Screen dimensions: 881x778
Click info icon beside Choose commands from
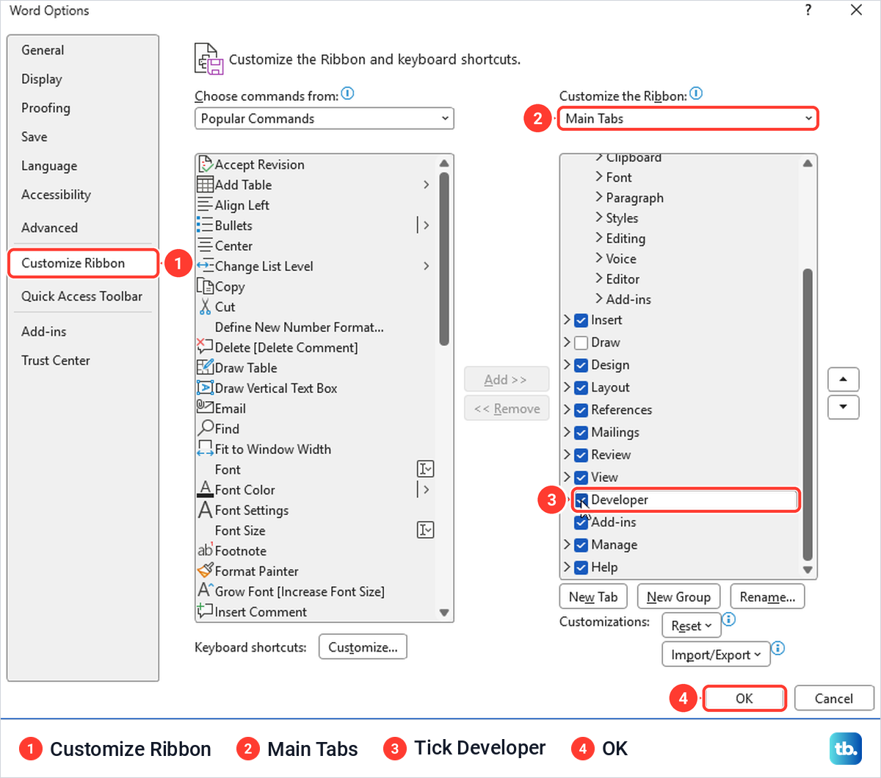tap(348, 94)
